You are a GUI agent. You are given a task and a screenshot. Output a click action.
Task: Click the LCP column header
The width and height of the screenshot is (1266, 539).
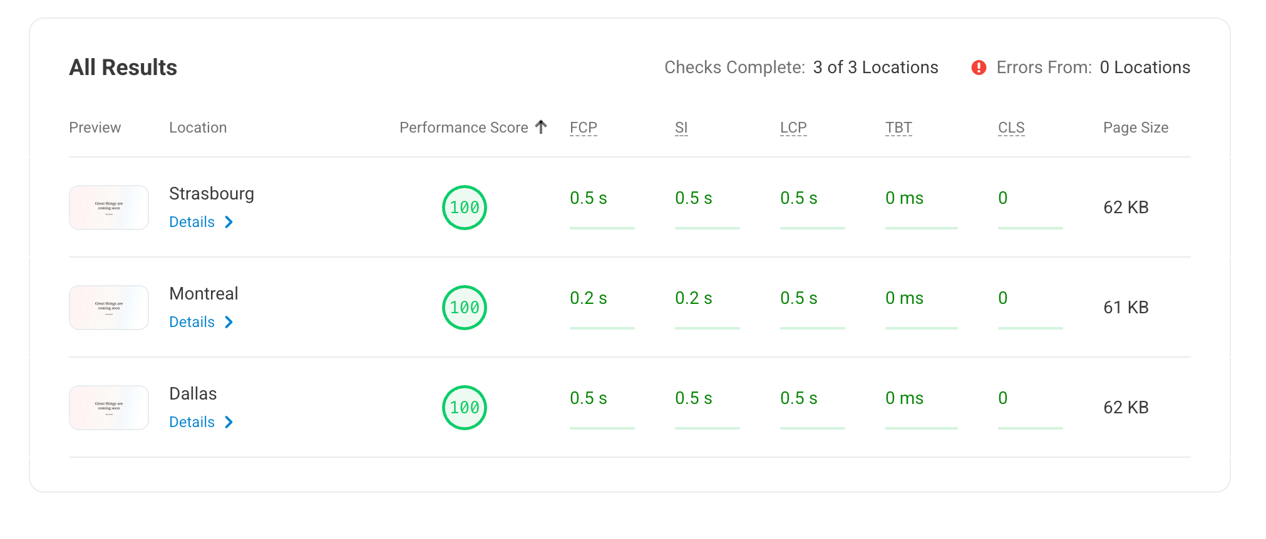click(793, 128)
